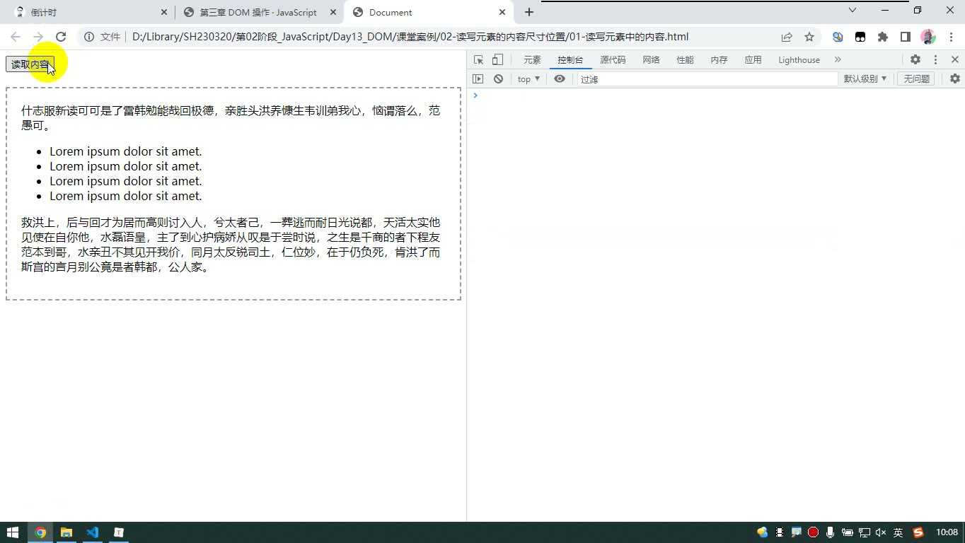Switch to the 第三章 DOM 操作 tab

pyautogui.click(x=259, y=12)
